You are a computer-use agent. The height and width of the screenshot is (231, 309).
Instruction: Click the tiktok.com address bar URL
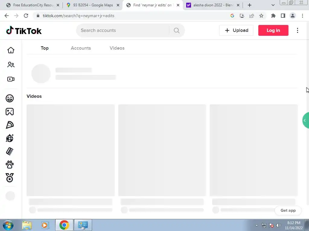[78, 16]
